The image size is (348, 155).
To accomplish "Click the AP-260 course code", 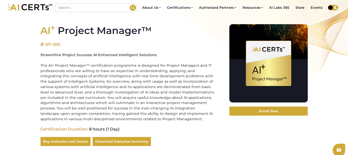I will pyautogui.click(x=50, y=44).
